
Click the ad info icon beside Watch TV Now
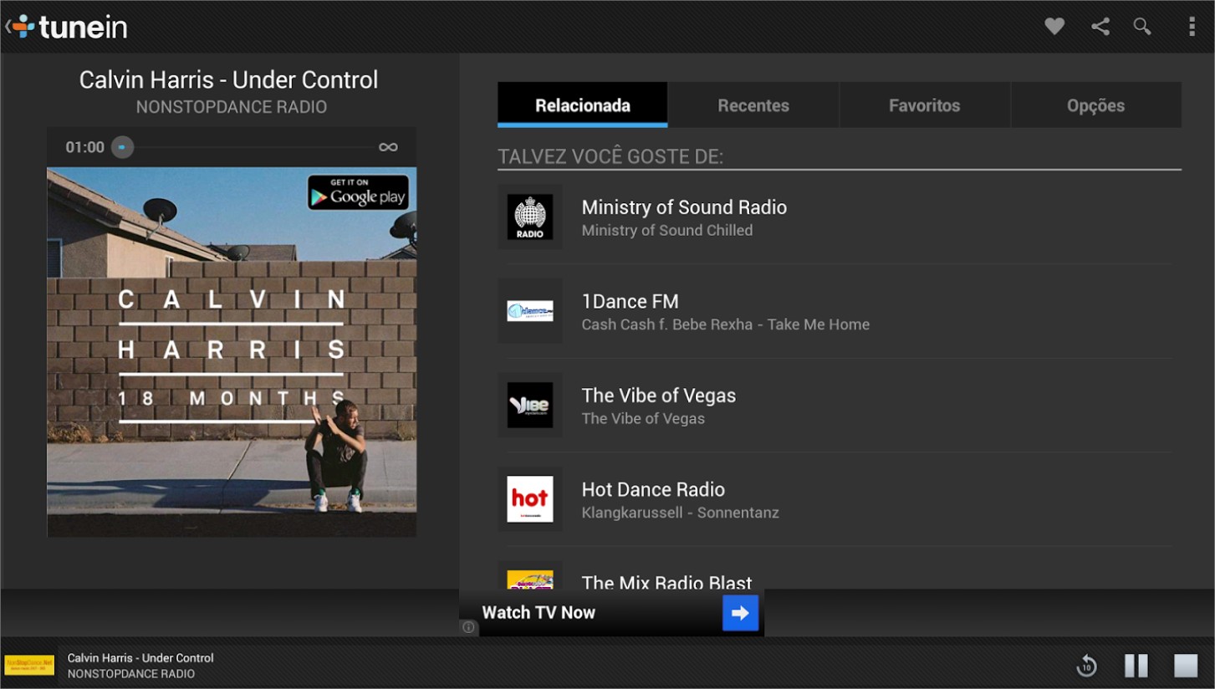click(x=468, y=627)
